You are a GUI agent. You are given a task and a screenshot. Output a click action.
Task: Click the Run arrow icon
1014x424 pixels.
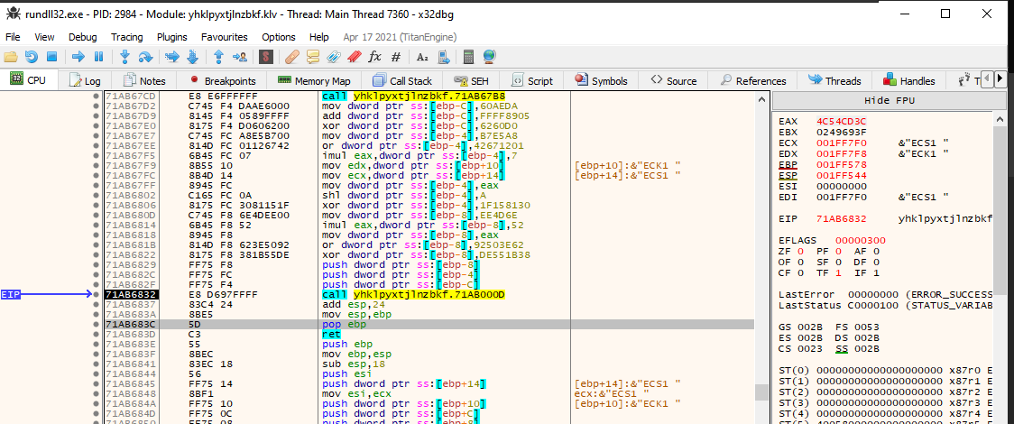pyautogui.click(x=78, y=57)
